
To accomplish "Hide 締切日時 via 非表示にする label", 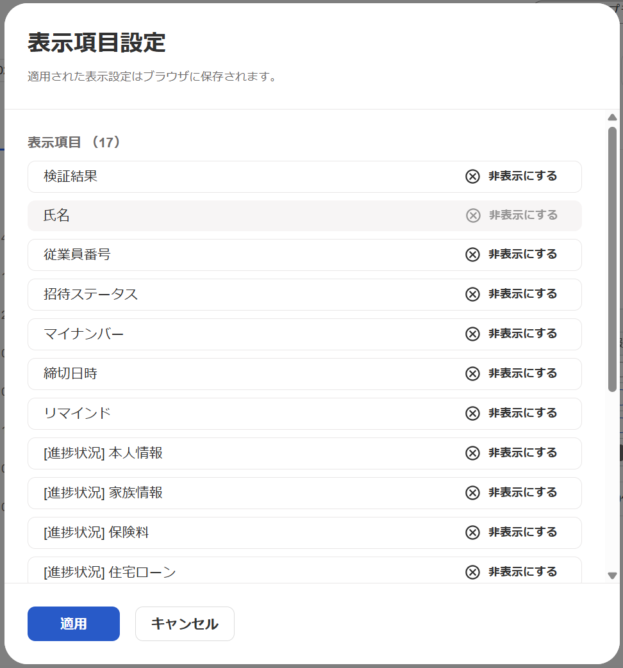I will click(523, 373).
